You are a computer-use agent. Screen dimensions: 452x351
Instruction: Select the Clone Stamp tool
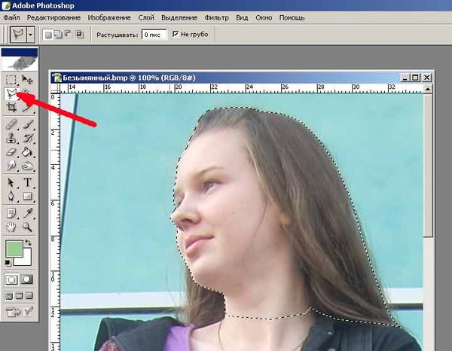[11, 139]
